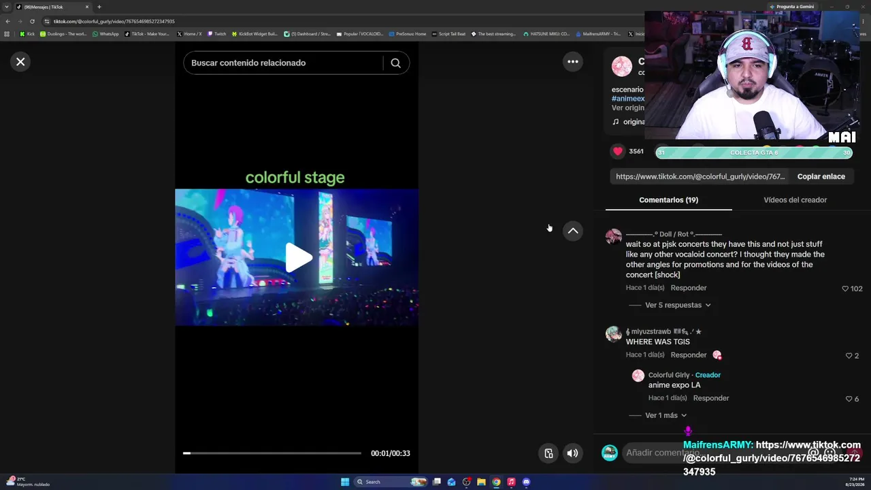Viewport: 871px width, 490px height.
Task: Open the three-dot more options menu
Action: pyautogui.click(x=573, y=62)
